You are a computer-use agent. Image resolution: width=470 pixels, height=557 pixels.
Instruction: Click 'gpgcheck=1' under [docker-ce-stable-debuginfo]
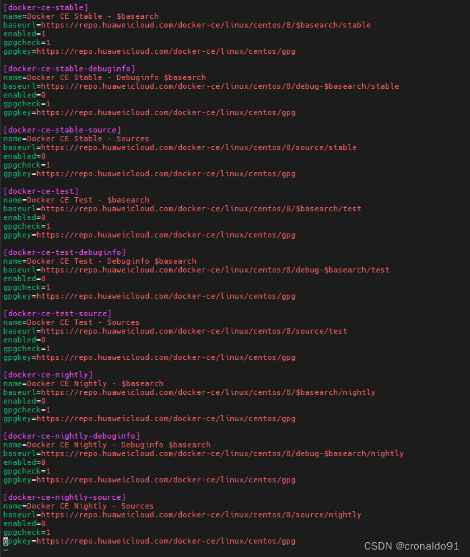tap(27, 104)
